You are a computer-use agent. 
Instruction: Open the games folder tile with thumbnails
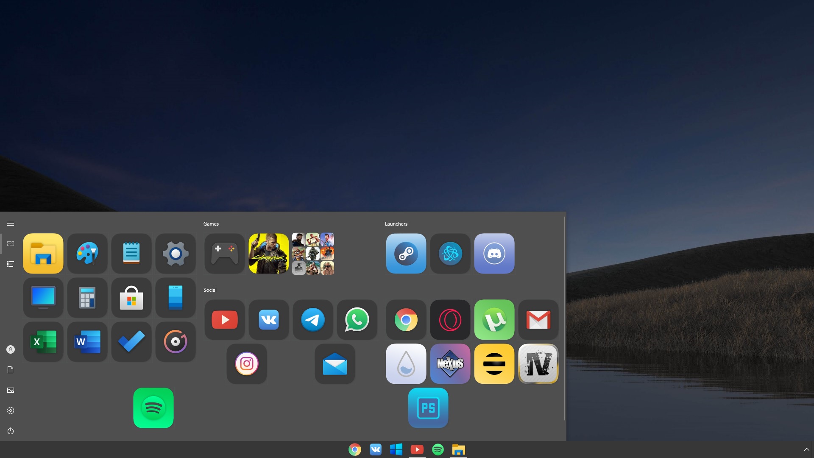(x=313, y=254)
